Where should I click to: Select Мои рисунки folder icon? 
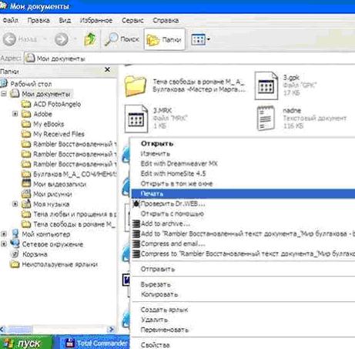[x=26, y=194]
